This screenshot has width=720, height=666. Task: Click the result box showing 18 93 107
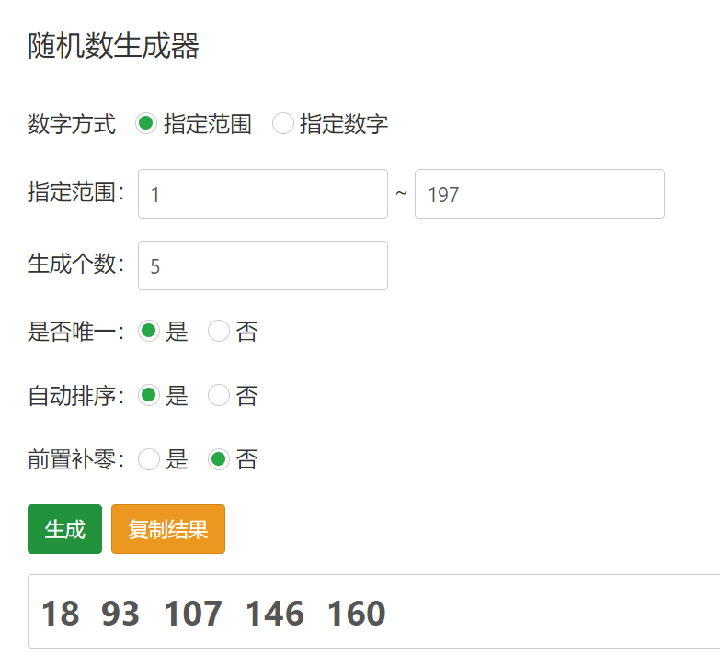[373, 612]
